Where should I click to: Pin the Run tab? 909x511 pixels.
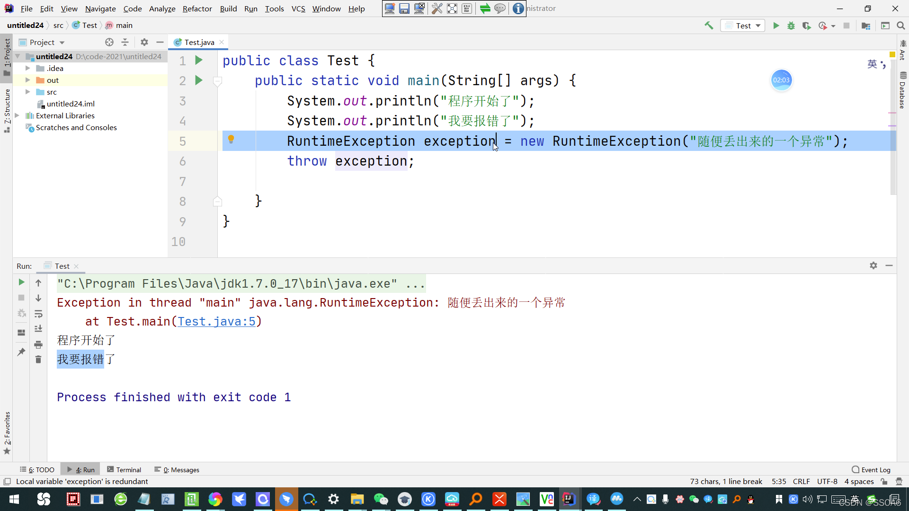(21, 352)
